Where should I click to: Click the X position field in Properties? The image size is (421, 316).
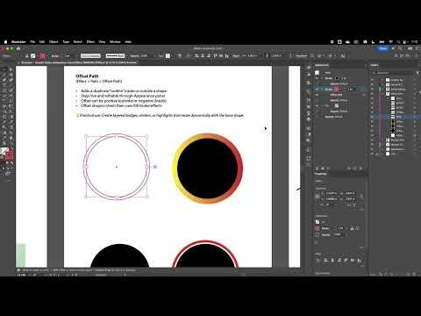click(x=332, y=193)
